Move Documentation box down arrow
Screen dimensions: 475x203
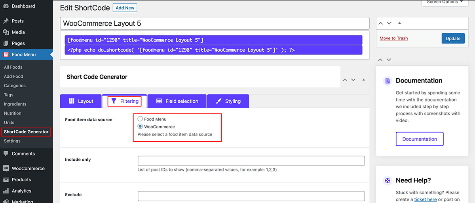pyautogui.click(x=389, y=60)
